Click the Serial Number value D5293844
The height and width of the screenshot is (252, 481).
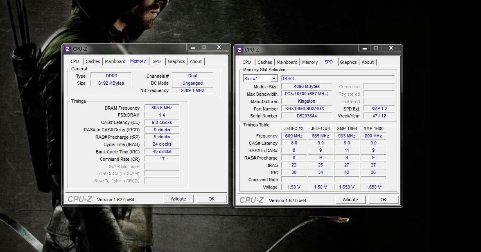(x=307, y=116)
